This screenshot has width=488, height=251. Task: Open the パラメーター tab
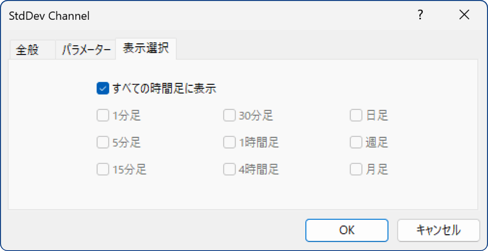coord(86,50)
